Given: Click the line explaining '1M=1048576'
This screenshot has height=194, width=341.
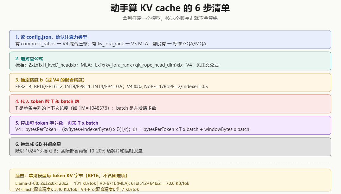Looking at the screenshot, I should click(86, 108).
